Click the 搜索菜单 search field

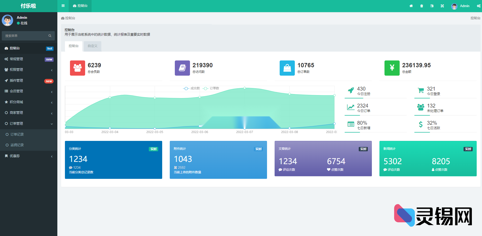pyautogui.click(x=25, y=36)
